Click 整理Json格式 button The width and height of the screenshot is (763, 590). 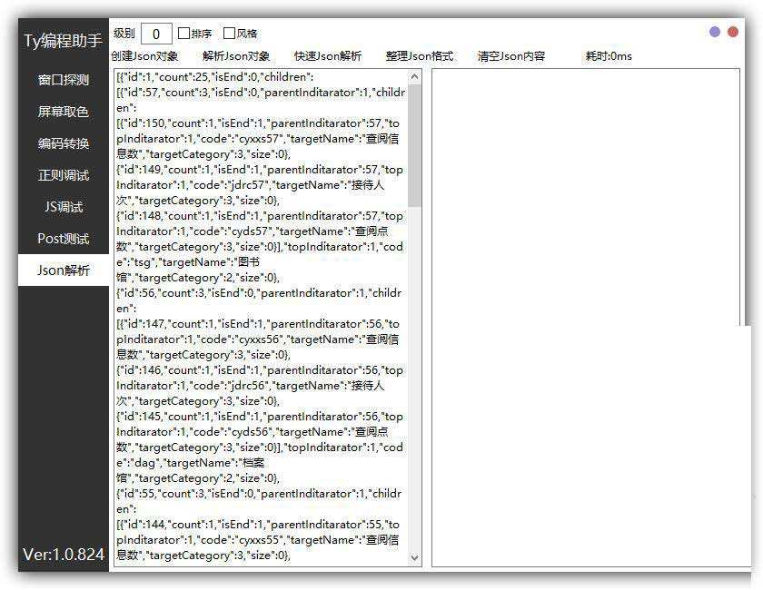[x=420, y=56]
